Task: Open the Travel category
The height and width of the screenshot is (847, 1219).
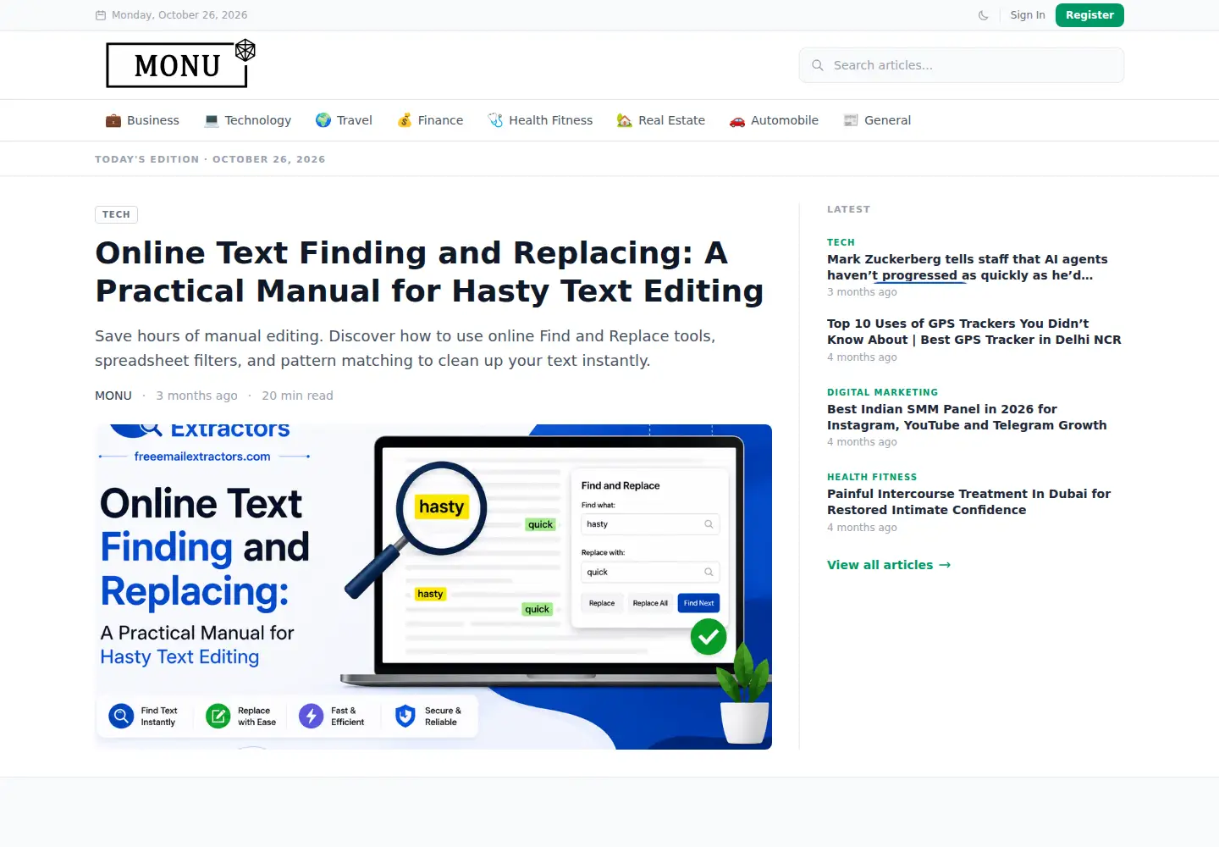Action: (x=344, y=120)
